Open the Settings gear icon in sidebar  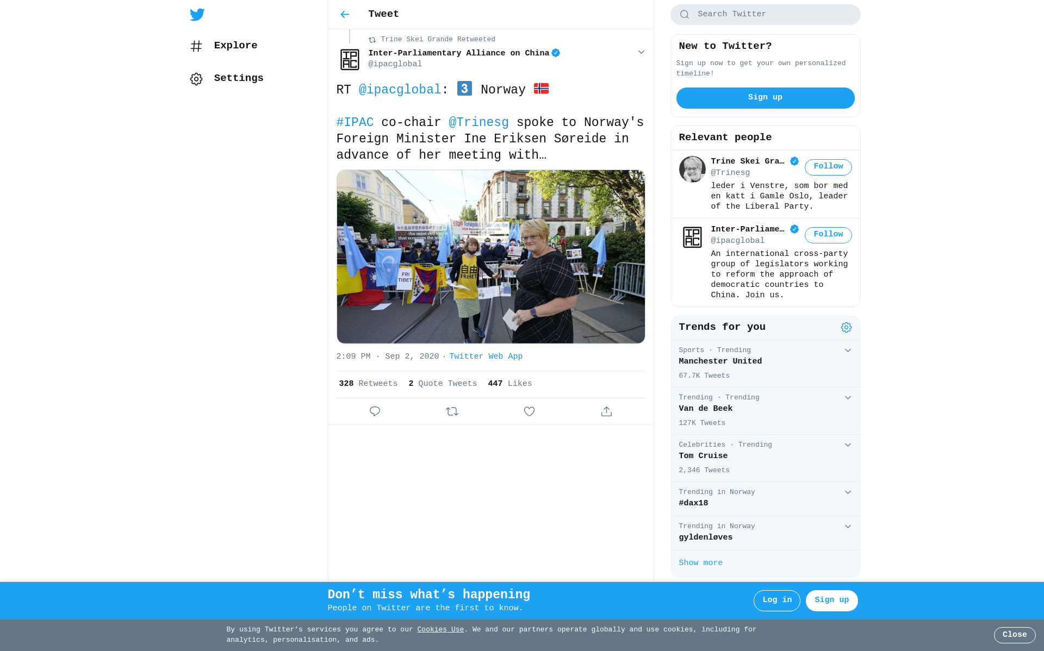click(196, 79)
